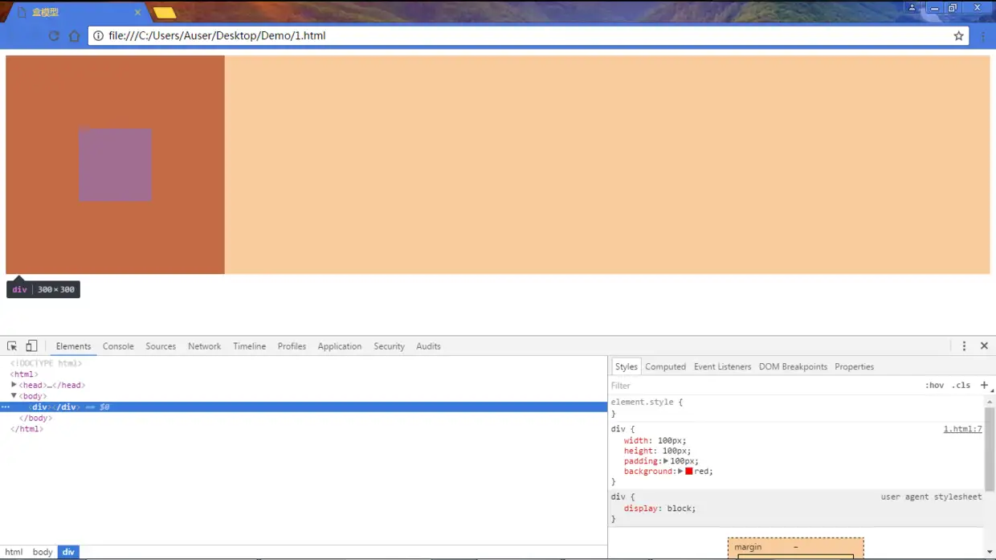Screen dimensions: 996x560
Task: Open the Sources tab
Action: (x=161, y=346)
